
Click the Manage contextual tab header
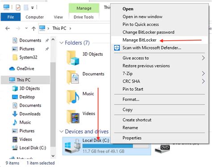84,8
